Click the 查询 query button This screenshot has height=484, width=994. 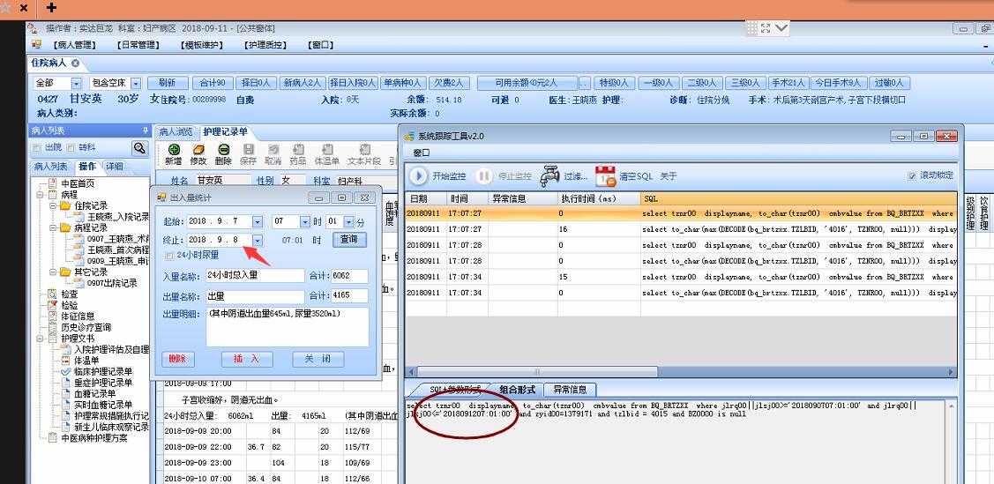click(349, 240)
